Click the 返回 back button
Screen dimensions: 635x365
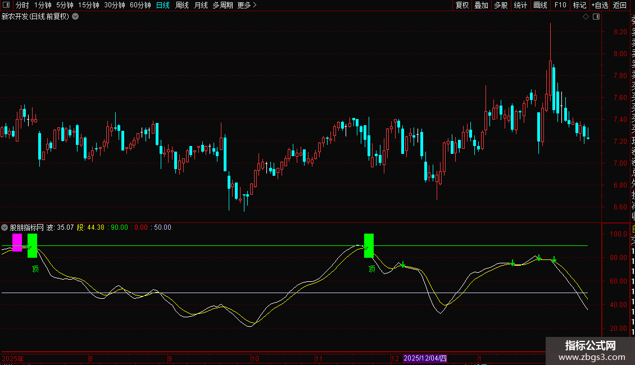pyautogui.click(x=620, y=5)
